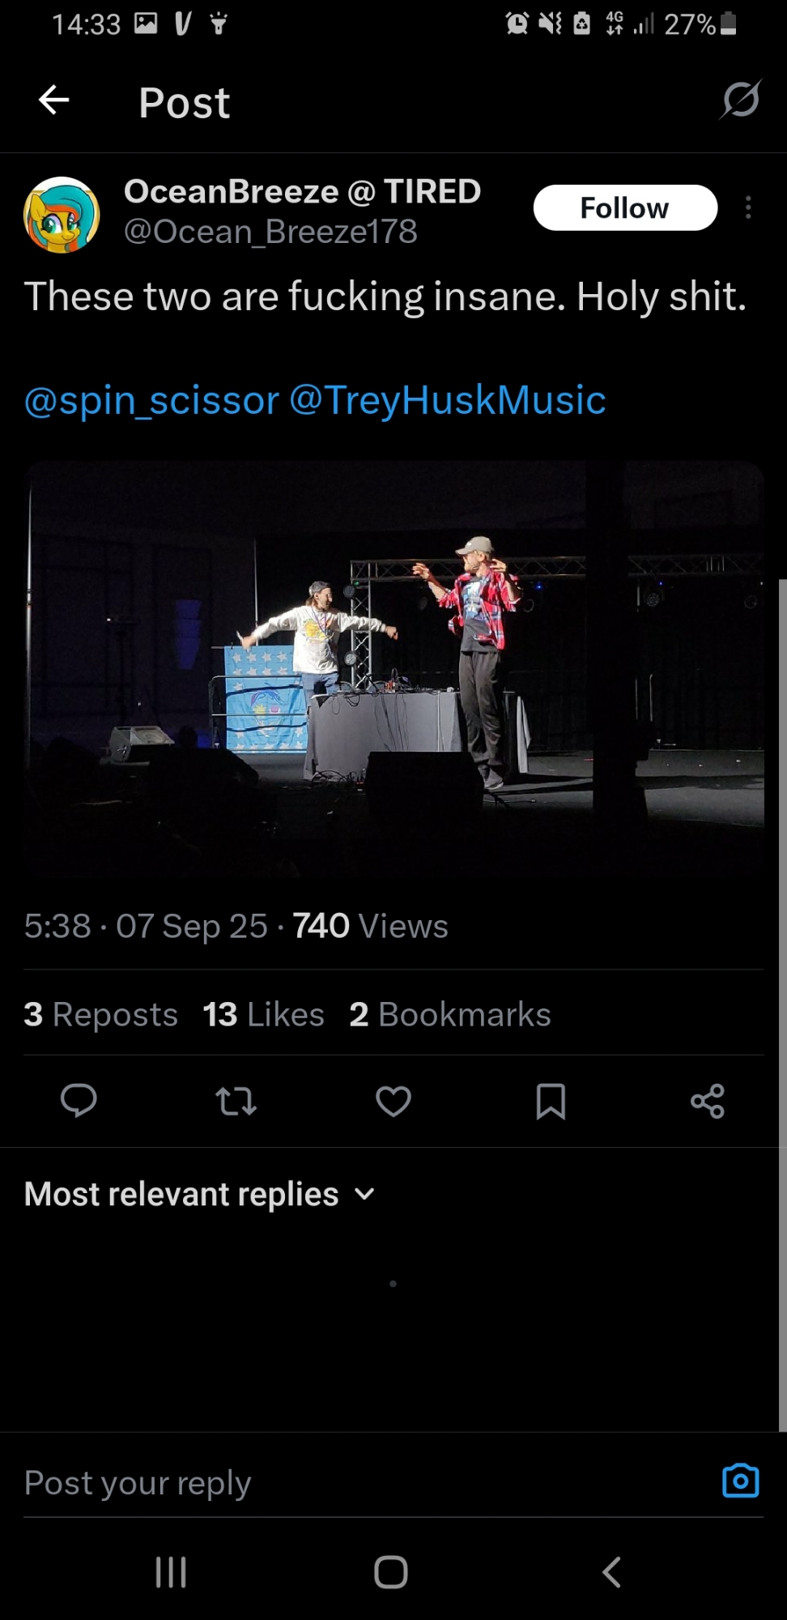Follow OceanBreeze with the Follow button
This screenshot has width=787, height=1620.
click(625, 208)
